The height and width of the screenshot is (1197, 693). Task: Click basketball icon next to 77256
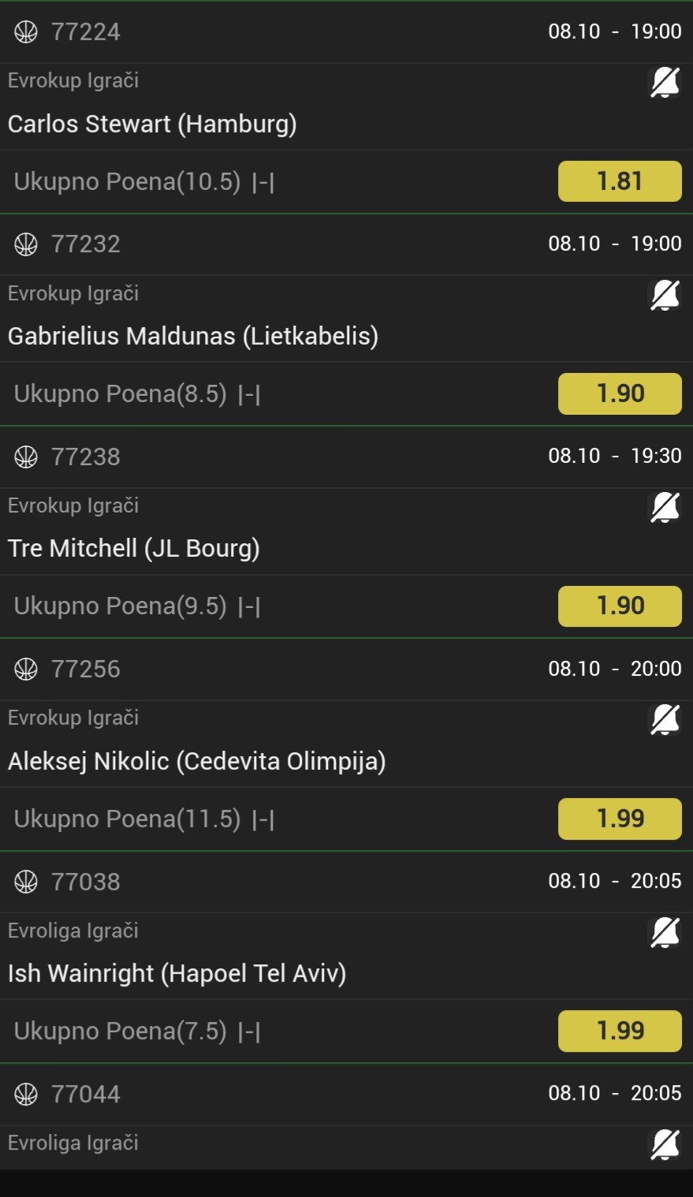[x=26, y=669]
